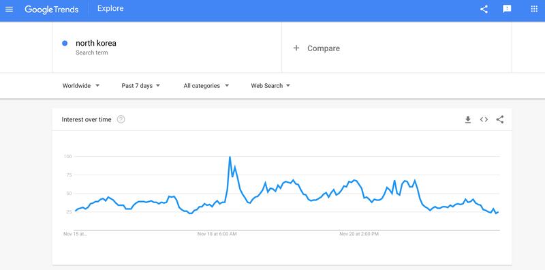Expand the Worldwide region dropdown
The width and height of the screenshot is (545, 270).
81,86
